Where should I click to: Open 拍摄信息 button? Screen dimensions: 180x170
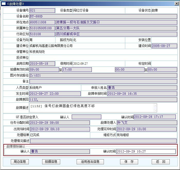coord(51,162)
